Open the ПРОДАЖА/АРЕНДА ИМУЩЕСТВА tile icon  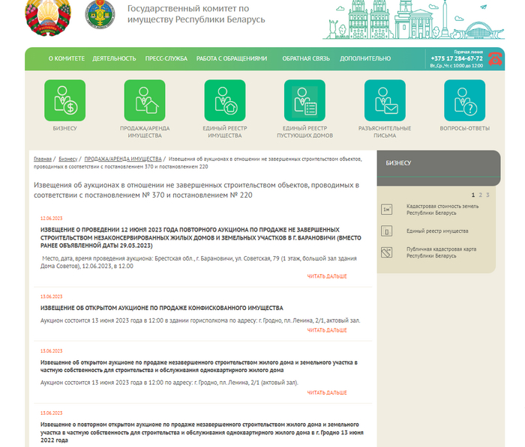point(145,100)
